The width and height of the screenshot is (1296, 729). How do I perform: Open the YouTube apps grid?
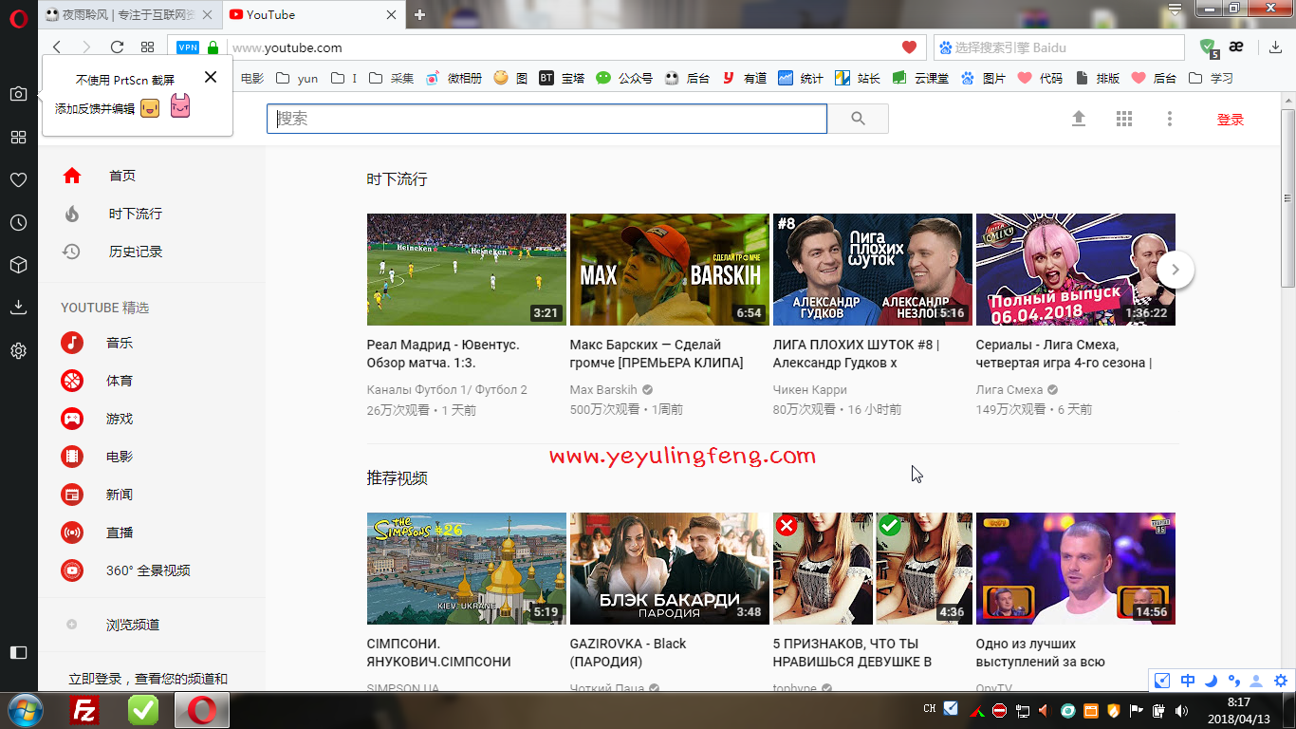click(1124, 119)
